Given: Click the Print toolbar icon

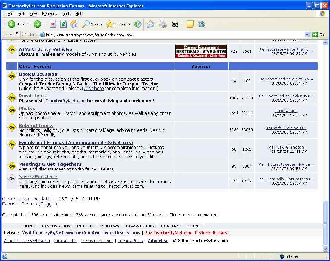Looking at the screenshot, I should [163, 24].
